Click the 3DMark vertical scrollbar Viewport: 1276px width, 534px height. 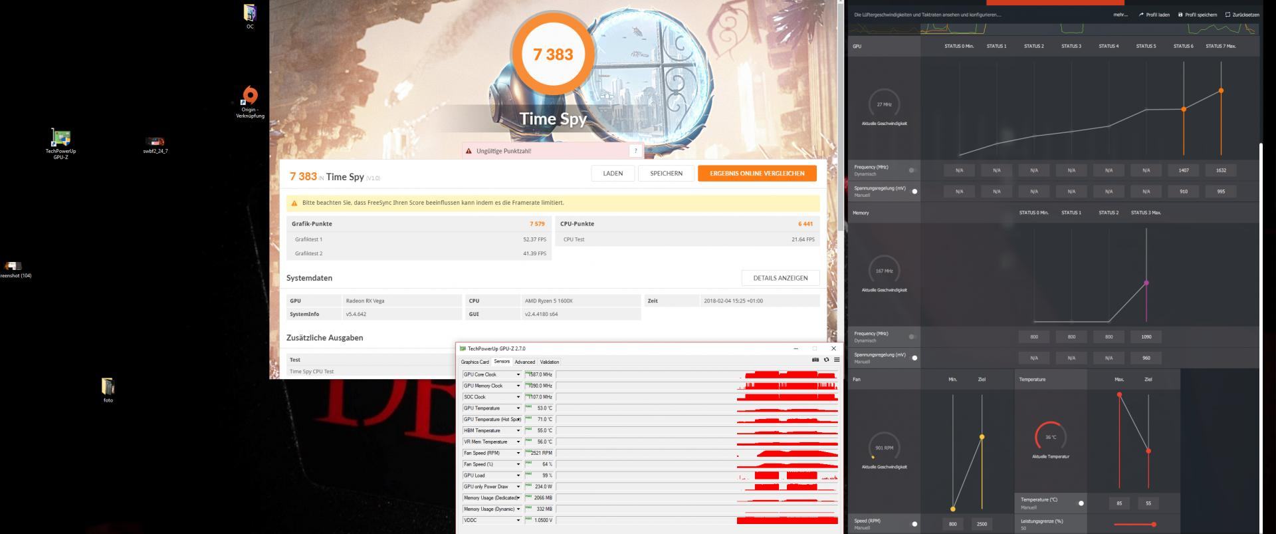click(x=841, y=116)
